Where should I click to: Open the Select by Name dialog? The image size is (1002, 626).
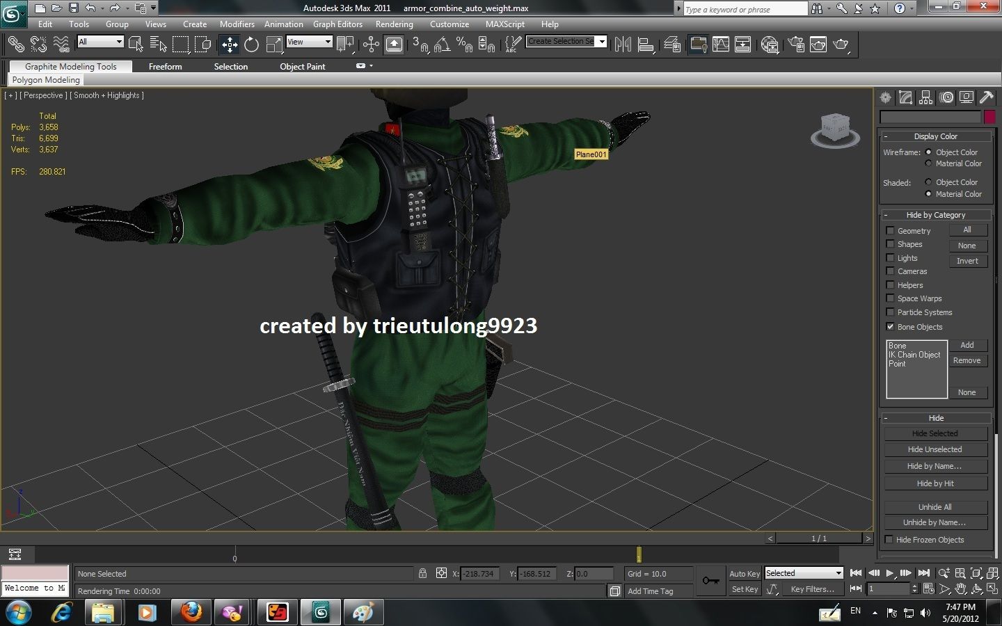coord(158,45)
